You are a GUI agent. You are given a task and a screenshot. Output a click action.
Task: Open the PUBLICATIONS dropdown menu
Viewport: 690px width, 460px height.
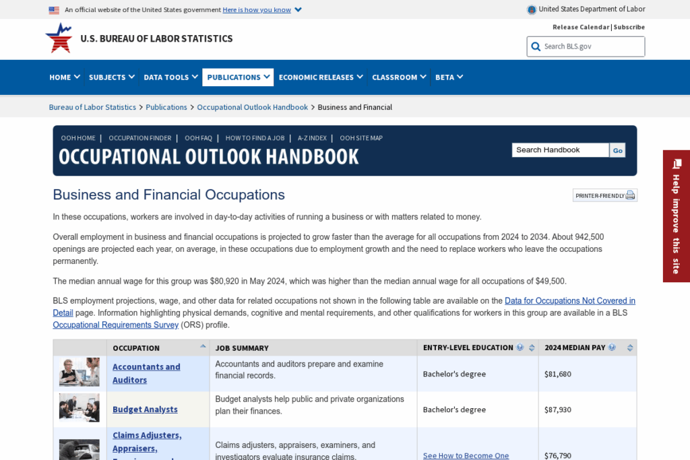238,77
